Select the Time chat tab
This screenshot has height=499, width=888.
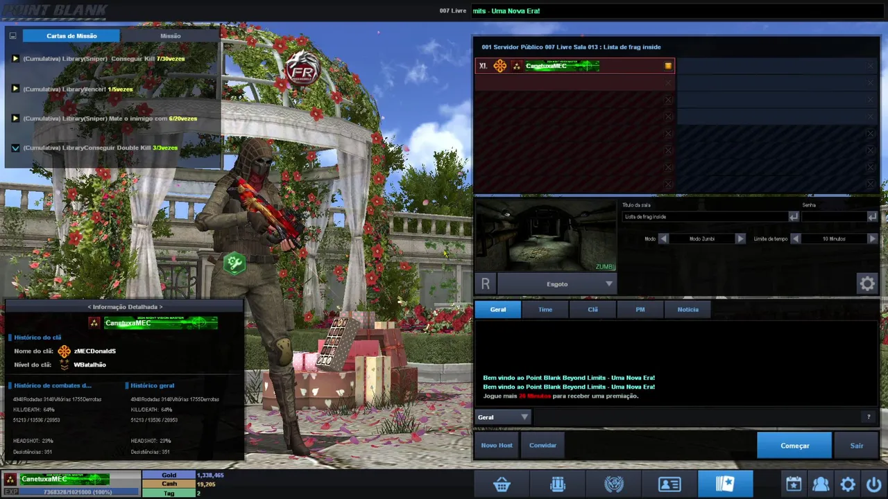tap(545, 310)
